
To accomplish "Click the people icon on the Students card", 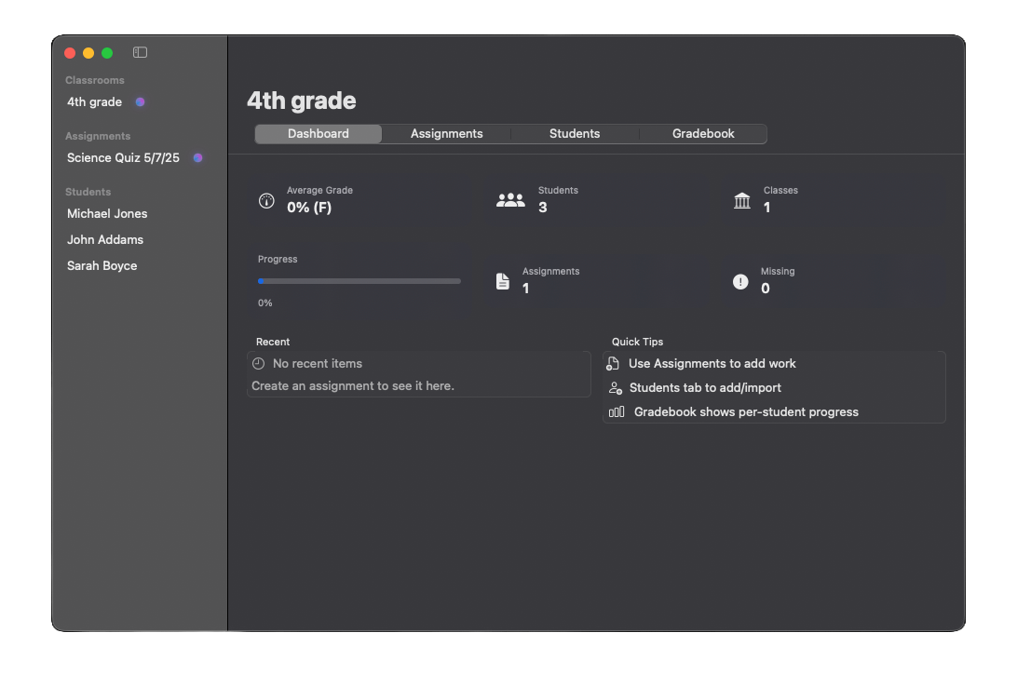I will pos(510,198).
